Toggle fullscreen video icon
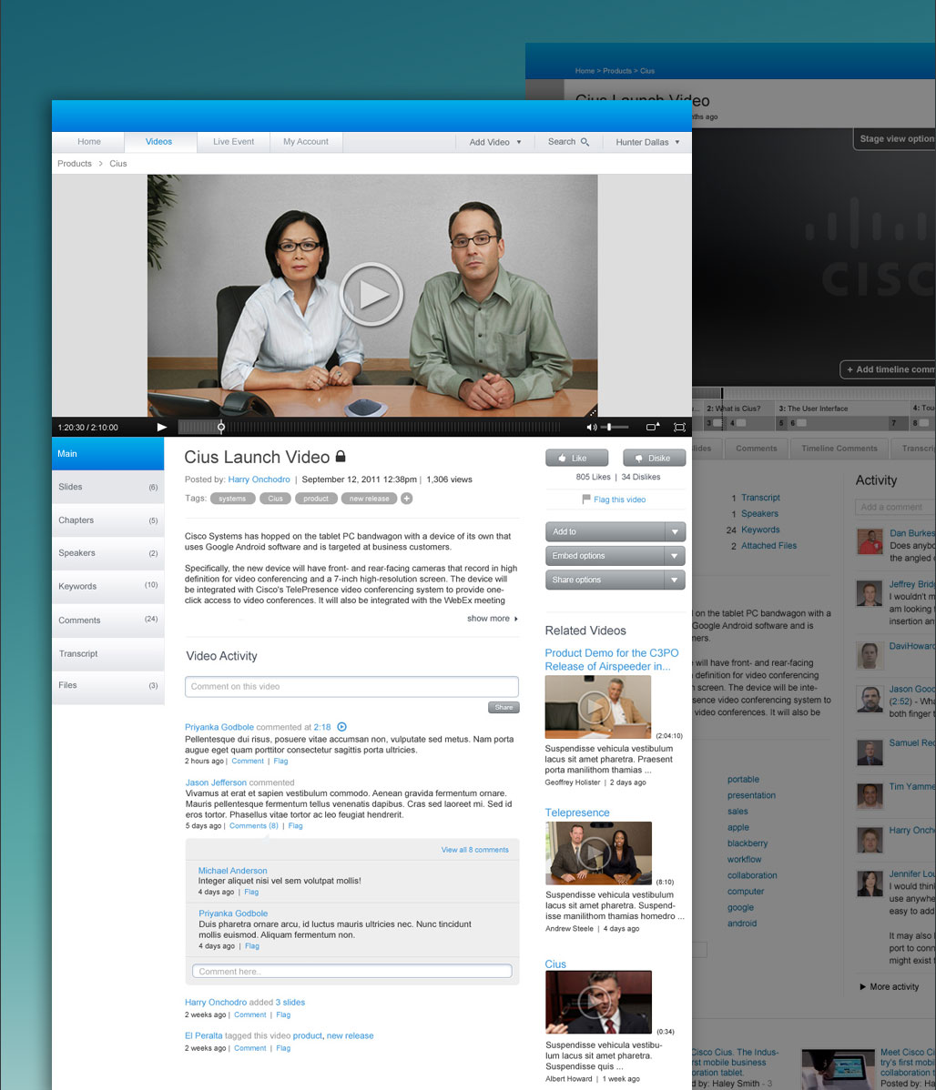Image resolution: width=936 pixels, height=1090 pixels. (679, 427)
